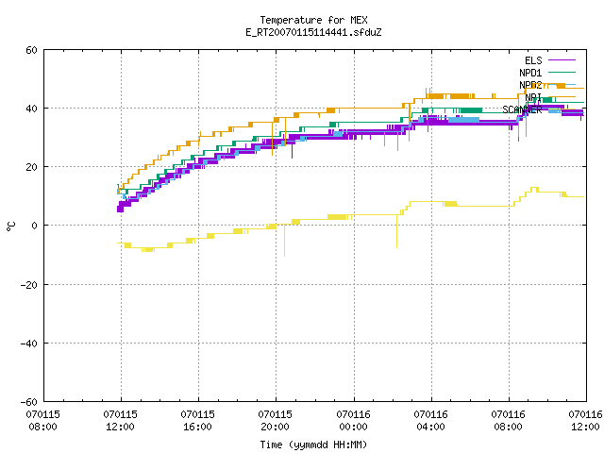Click the y-axis label 0
Viewport: 604px width, 453px height.
pyautogui.click(x=35, y=226)
